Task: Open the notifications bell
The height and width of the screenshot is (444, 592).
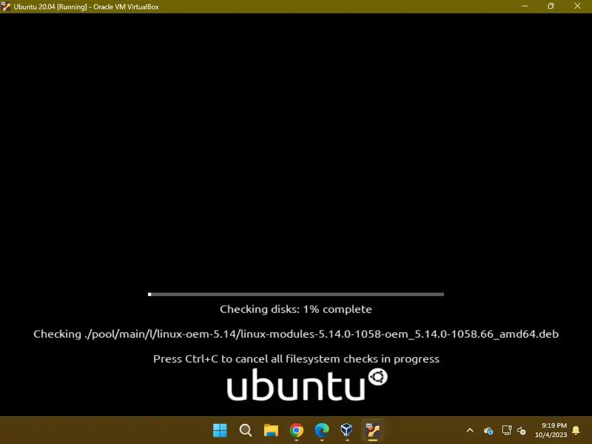Action: coord(576,430)
